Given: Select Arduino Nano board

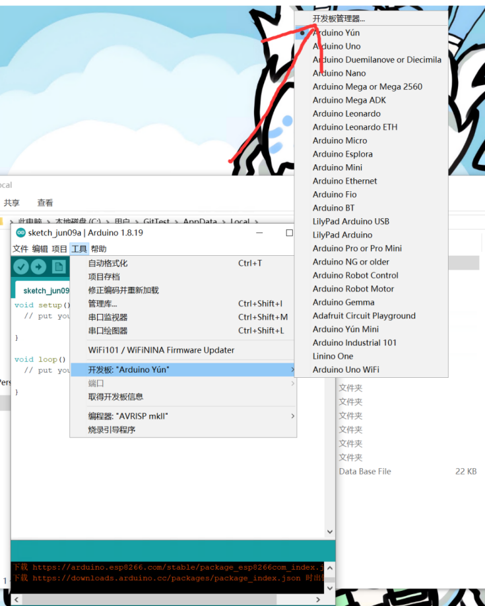Looking at the screenshot, I should [372, 73].
